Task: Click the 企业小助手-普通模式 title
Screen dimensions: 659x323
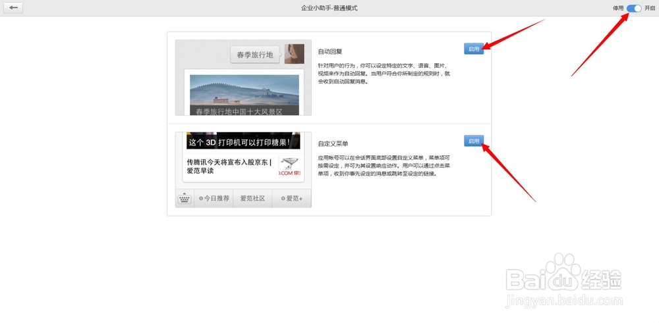Action: pyautogui.click(x=329, y=8)
